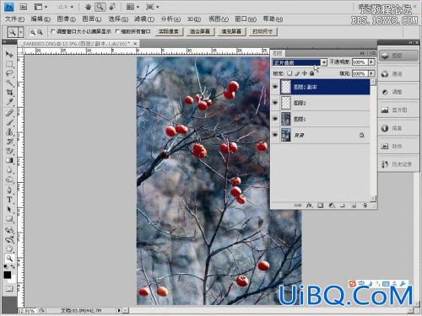422x316 pixels.
Task: Click the zoom-in magnifier in options bar
Action: [33, 32]
